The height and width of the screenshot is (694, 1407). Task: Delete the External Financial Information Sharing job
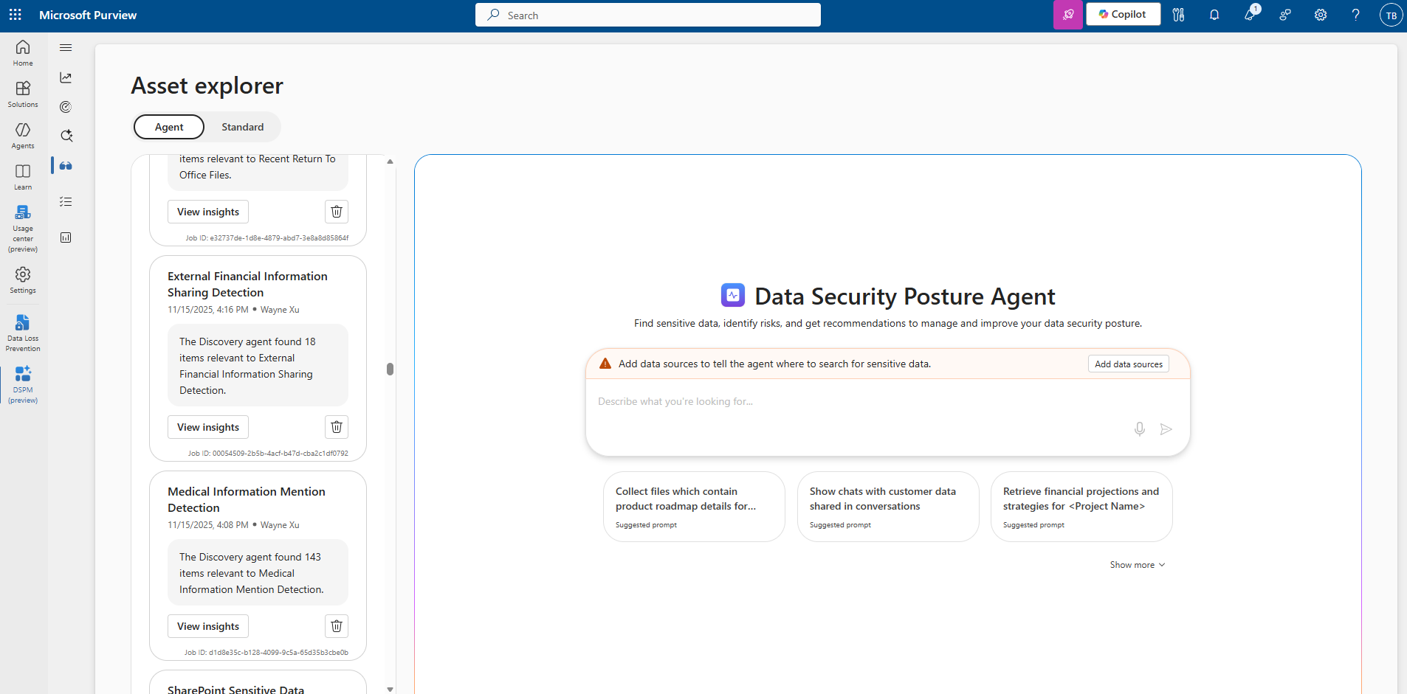337,427
